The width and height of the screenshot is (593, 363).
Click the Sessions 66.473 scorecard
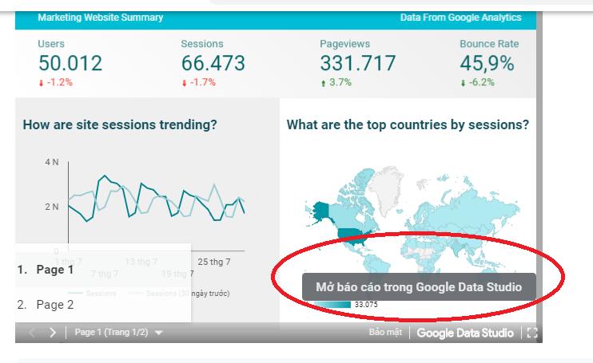213,63
